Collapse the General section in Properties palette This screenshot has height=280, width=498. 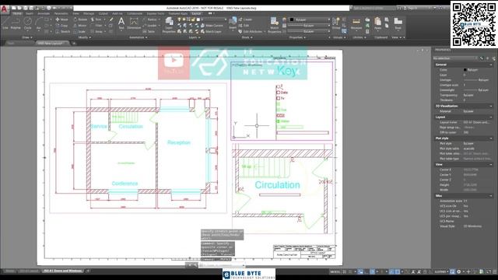[491, 65]
